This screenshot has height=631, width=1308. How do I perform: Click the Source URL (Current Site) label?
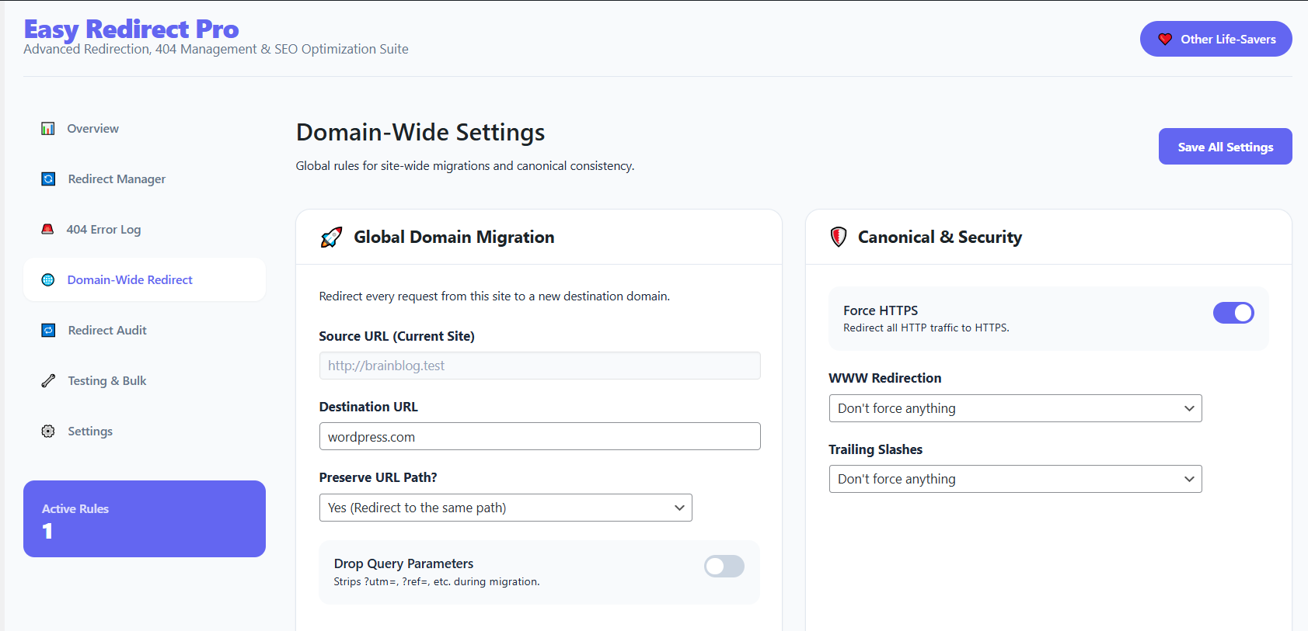[396, 336]
